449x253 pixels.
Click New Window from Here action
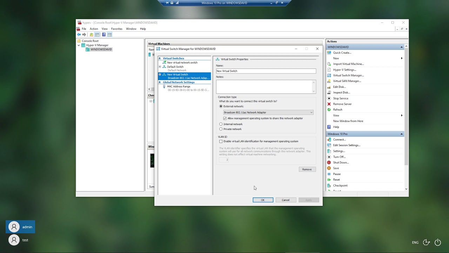point(348,121)
